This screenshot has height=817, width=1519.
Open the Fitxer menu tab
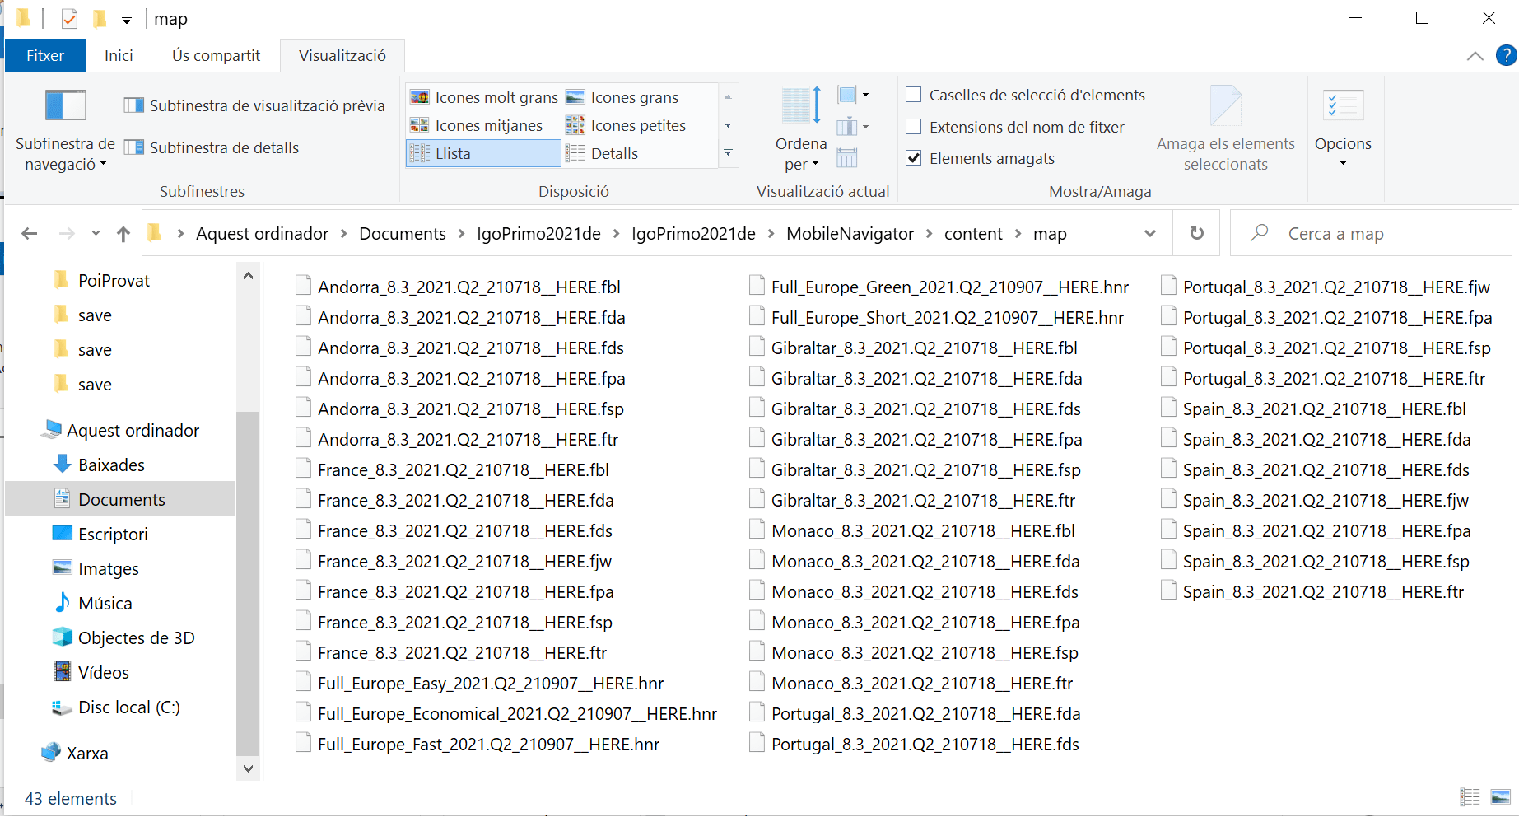[x=45, y=55]
